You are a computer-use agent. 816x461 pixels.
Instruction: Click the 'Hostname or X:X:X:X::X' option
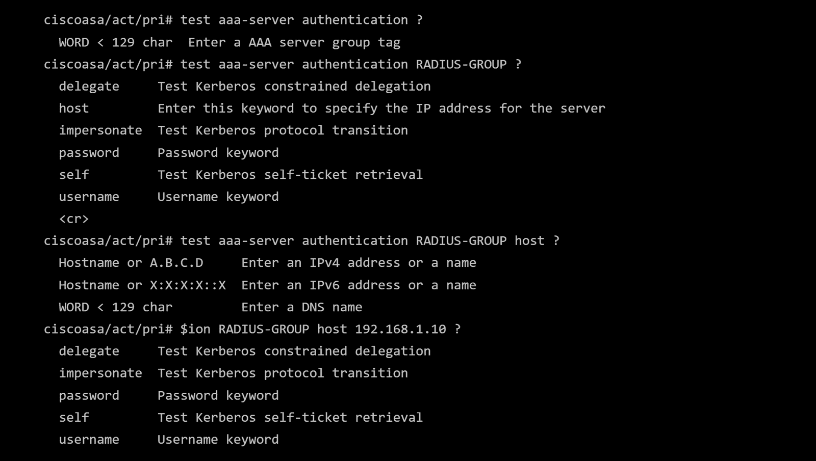142,285
